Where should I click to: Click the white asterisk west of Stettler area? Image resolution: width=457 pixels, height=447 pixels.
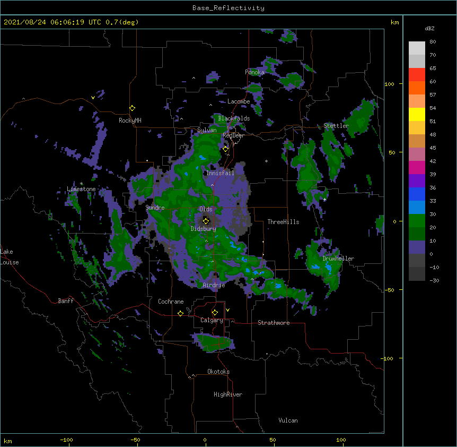click(266, 161)
